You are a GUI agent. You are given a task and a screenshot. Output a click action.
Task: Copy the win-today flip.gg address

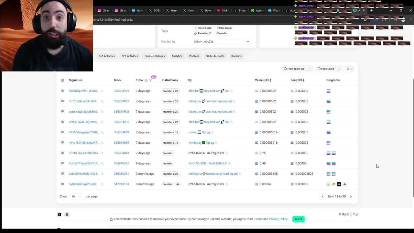coord(216,143)
